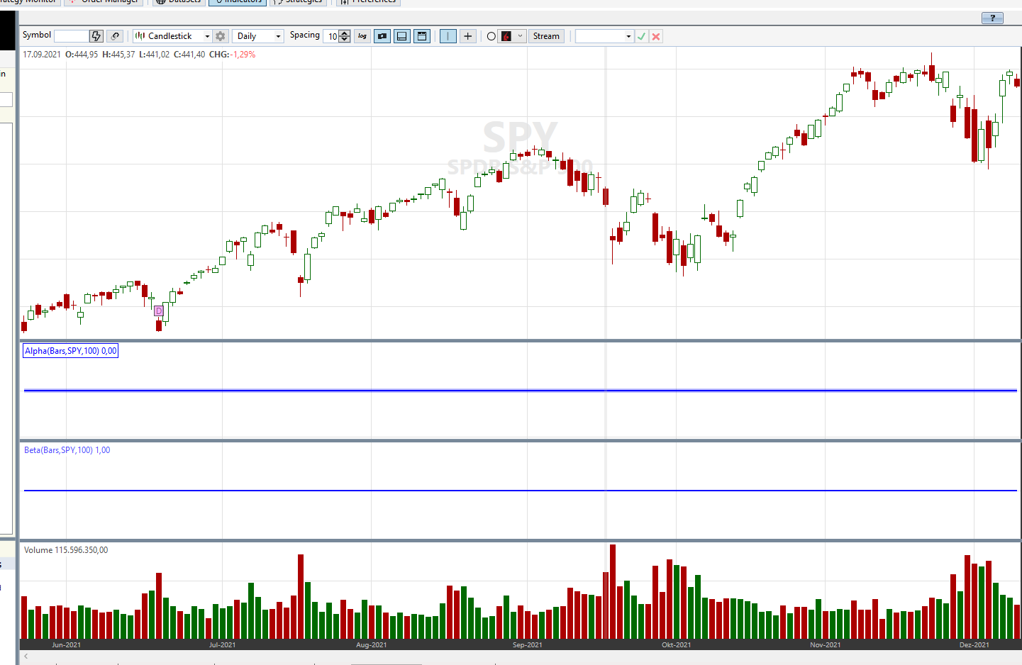Enable the vertical line cursor tool
1022x665 pixels.
tap(448, 36)
